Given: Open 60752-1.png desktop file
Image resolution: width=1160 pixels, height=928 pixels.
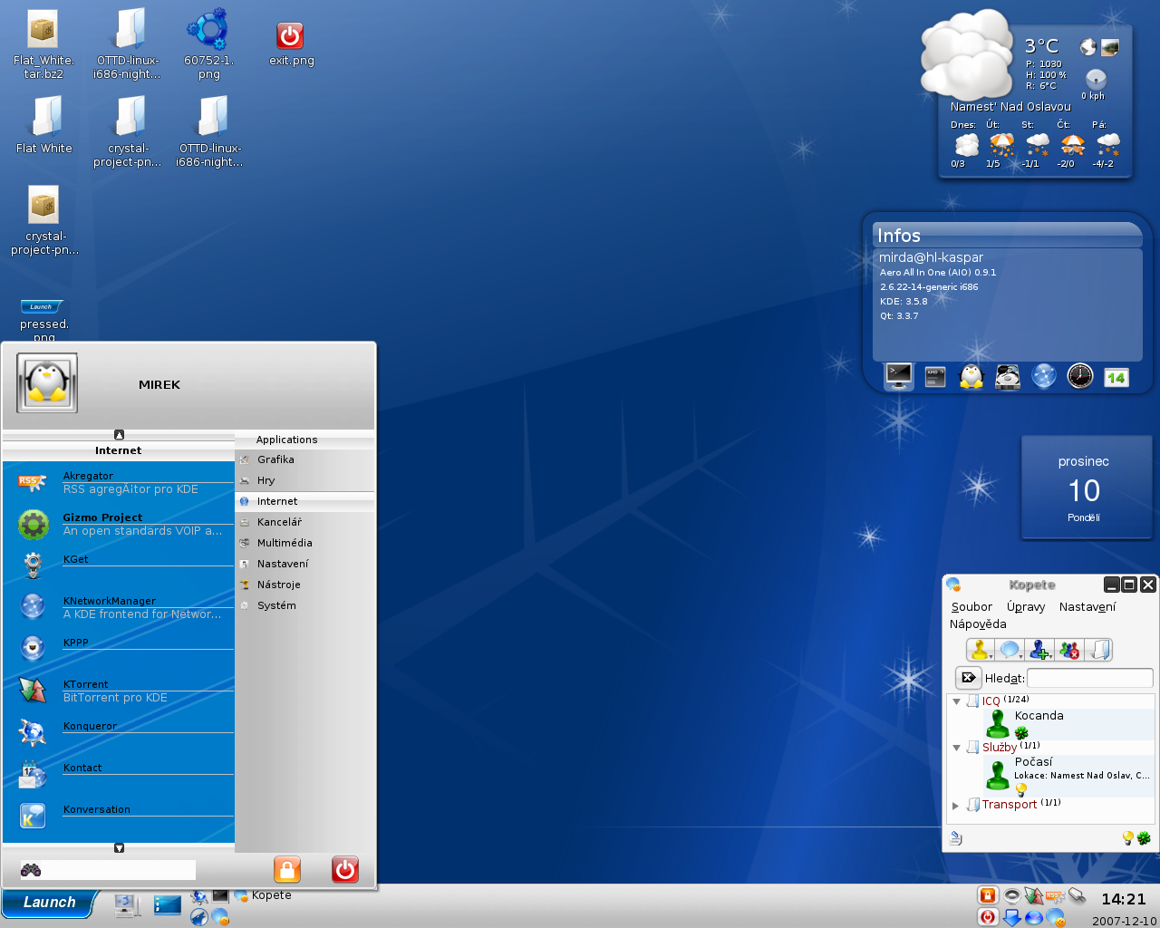Looking at the screenshot, I should (209, 44).
